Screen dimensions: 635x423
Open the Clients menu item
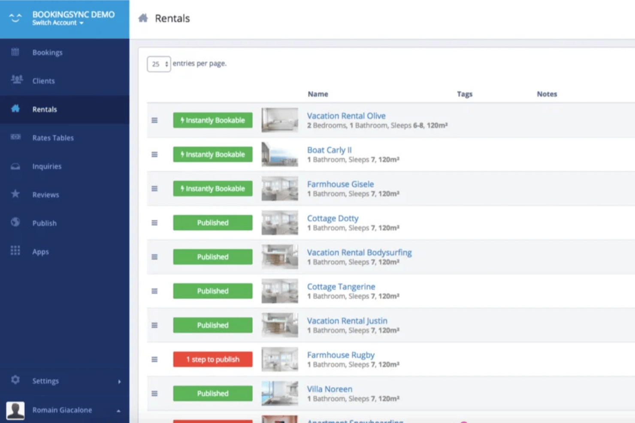[x=44, y=81]
